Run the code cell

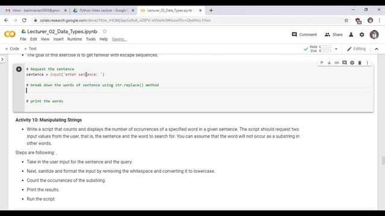[19, 70]
